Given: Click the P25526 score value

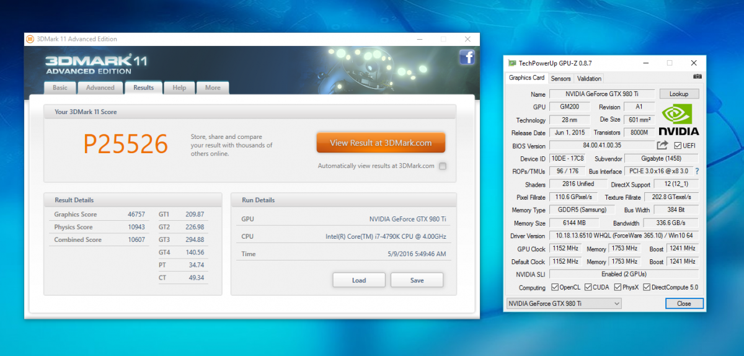Looking at the screenshot, I should point(126,144).
